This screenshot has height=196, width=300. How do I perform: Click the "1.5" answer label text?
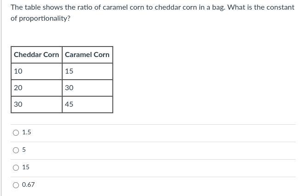[x=26, y=132]
